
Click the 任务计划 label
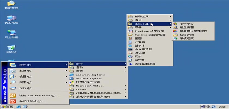tap(187, 35)
